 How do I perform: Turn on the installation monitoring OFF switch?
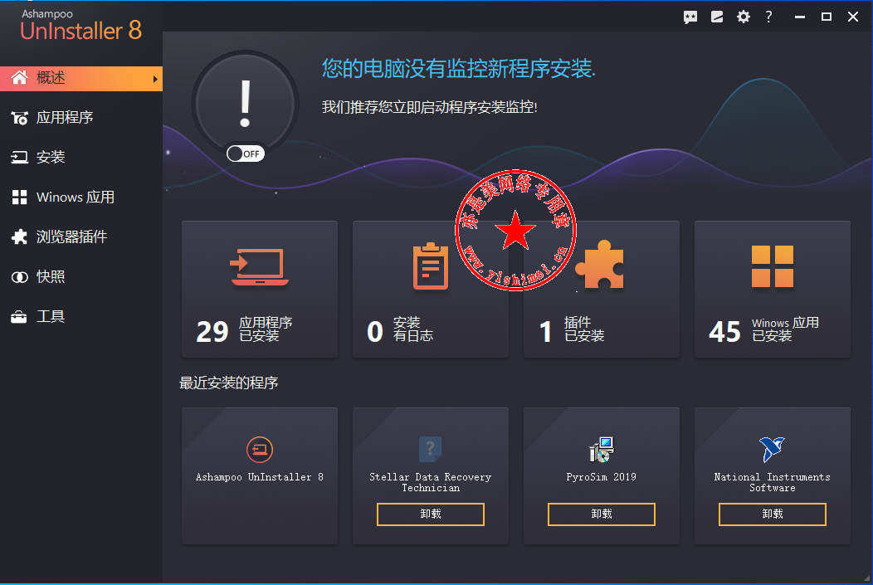click(x=246, y=154)
